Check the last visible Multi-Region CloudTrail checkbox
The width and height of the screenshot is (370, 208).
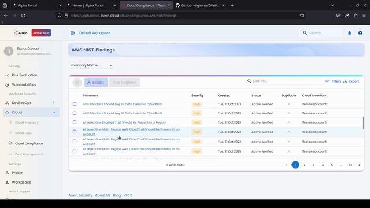point(75,151)
